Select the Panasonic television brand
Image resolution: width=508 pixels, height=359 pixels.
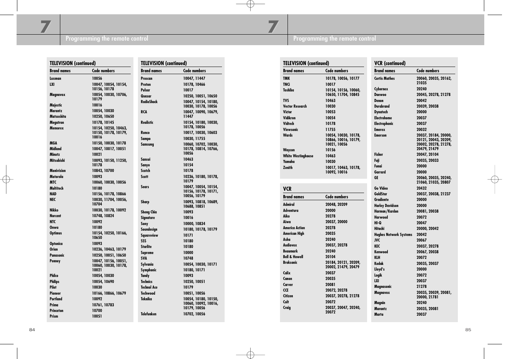57,256
